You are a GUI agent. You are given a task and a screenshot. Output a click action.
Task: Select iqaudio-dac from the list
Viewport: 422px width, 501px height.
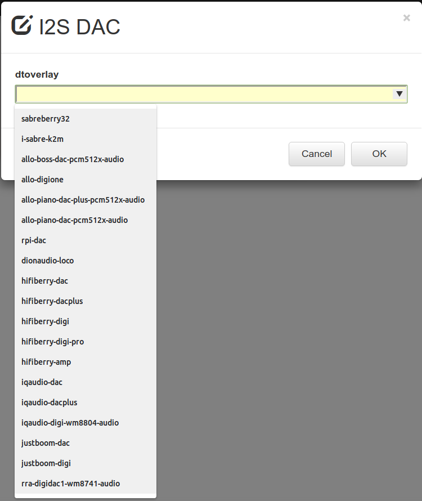pyautogui.click(x=86, y=382)
